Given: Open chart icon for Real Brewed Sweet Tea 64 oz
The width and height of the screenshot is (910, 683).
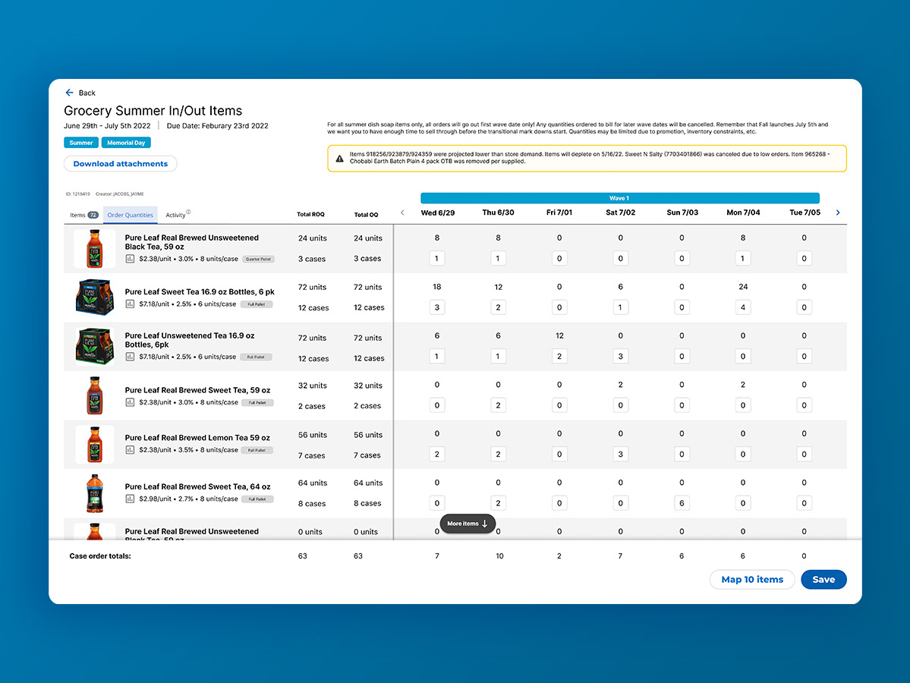Looking at the screenshot, I should 130,499.
